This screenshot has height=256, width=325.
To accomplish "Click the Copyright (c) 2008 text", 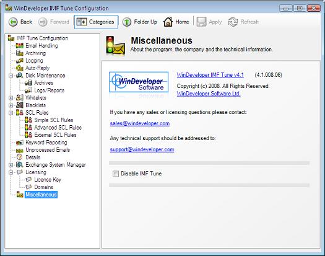I will 223,86.
